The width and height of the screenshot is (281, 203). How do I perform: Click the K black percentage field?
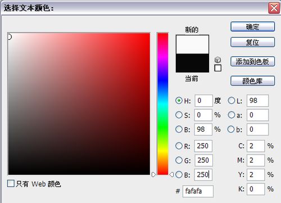[x=256, y=189]
